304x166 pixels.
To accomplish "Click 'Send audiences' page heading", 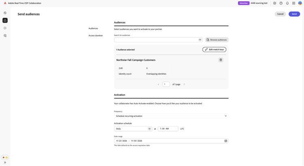I will coord(28,14).
